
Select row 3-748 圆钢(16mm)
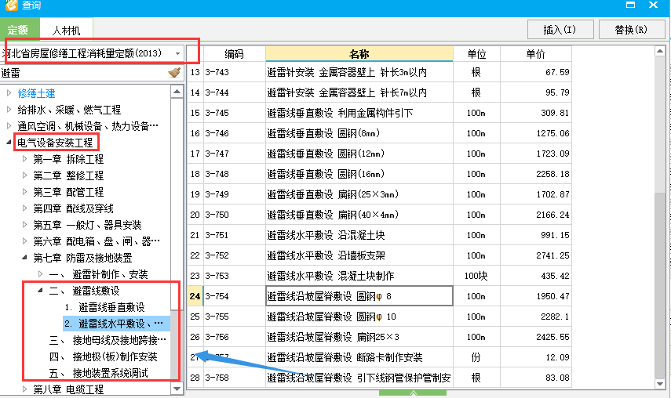379,174
